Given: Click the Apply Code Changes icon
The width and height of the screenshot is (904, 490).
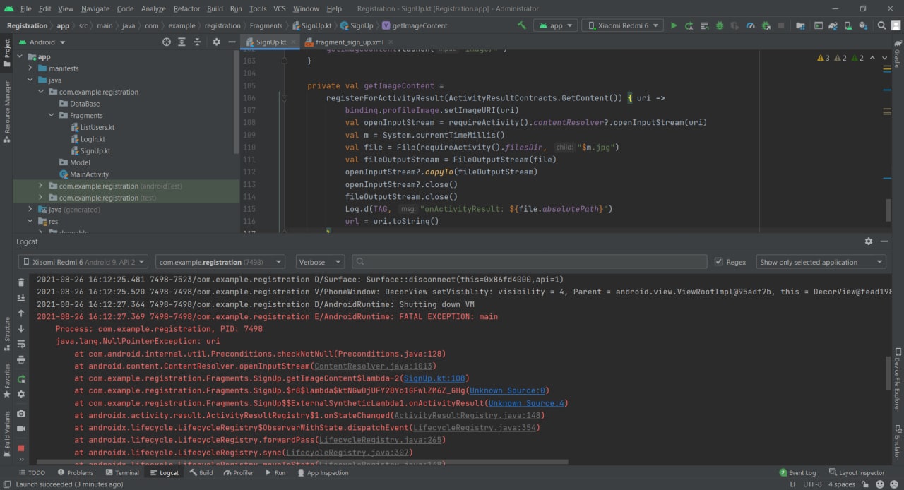Looking at the screenshot, I should [704, 25].
